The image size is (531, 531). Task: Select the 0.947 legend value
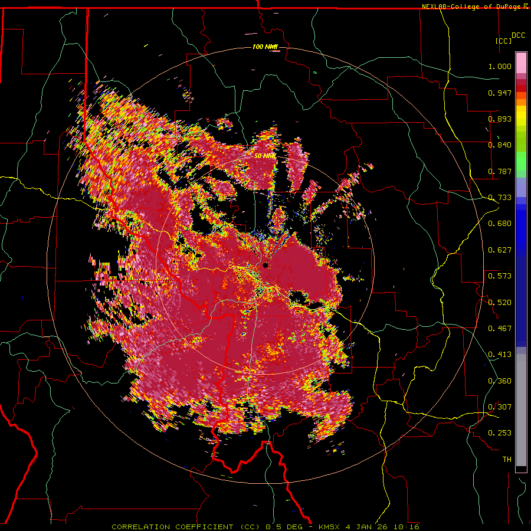[500, 93]
